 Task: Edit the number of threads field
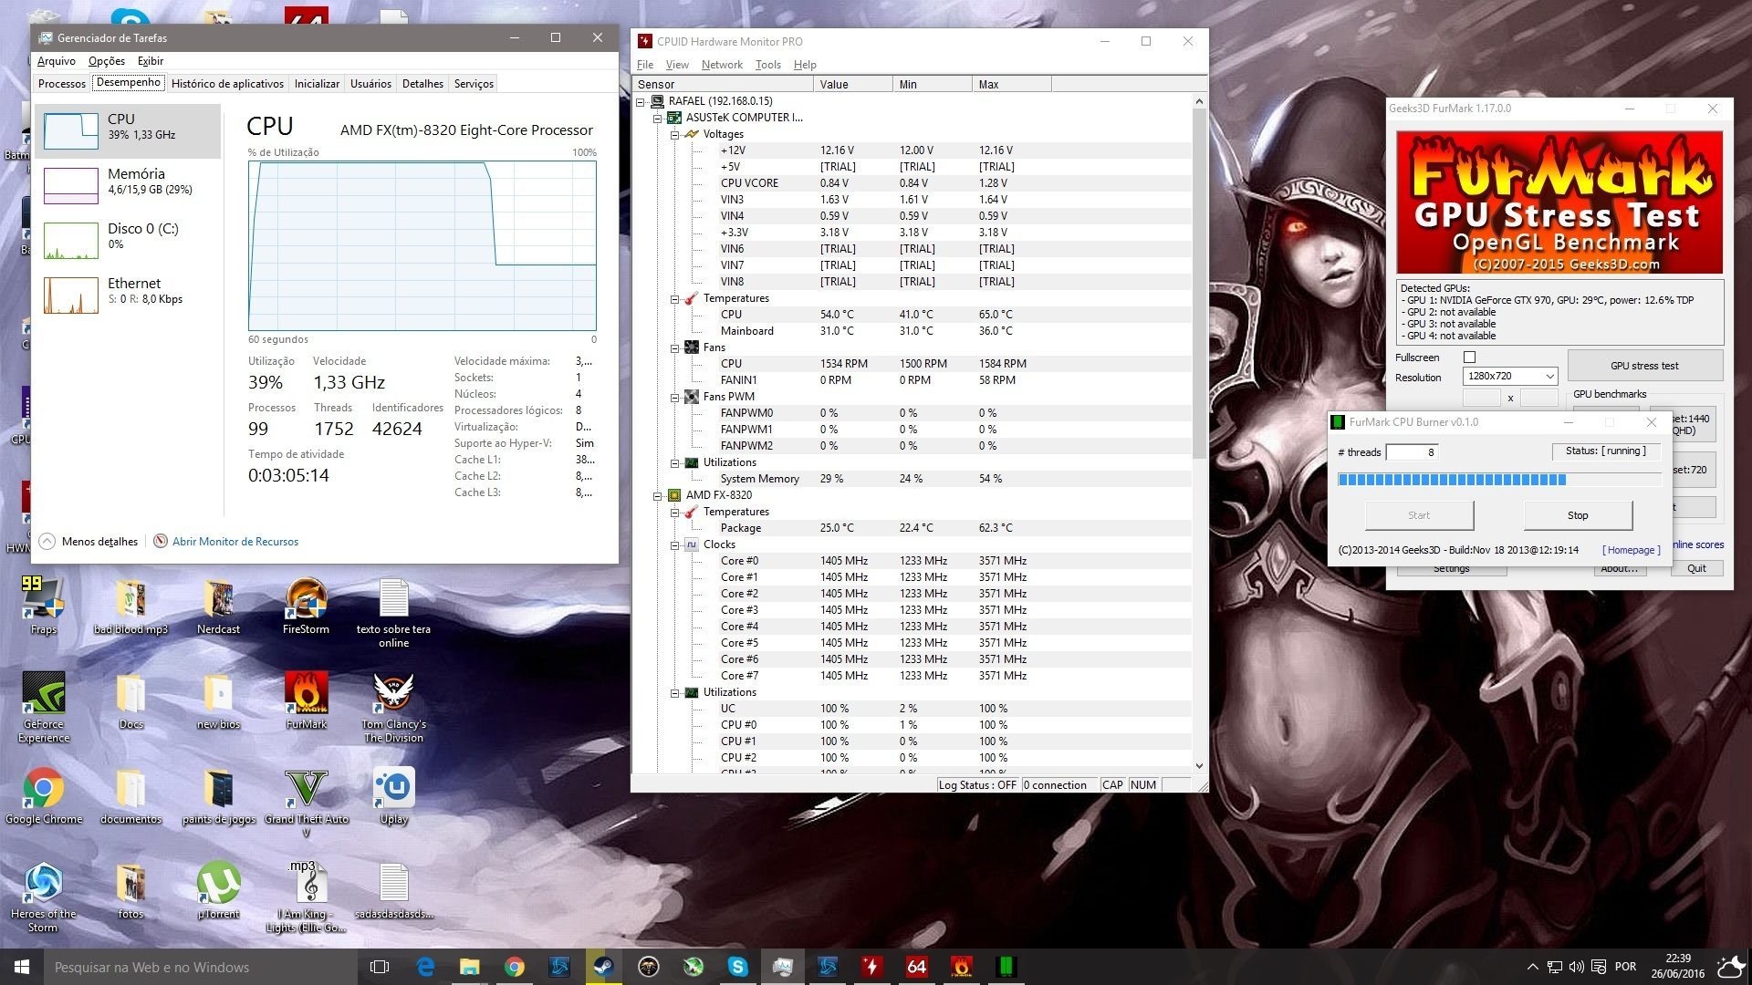1412,452
